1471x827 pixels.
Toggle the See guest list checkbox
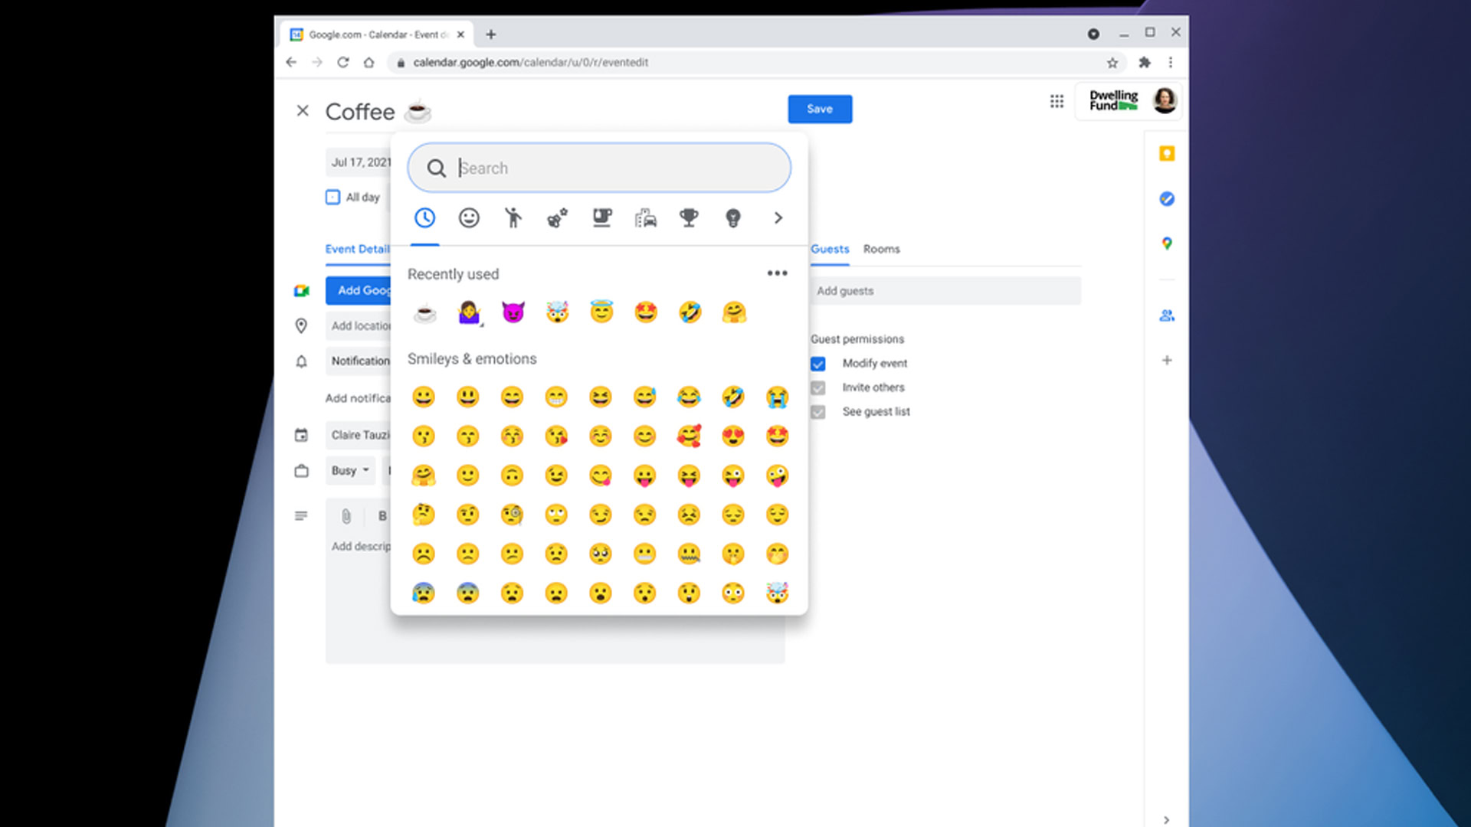coord(818,412)
